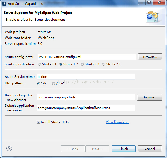
Task: Click the Enable project for Struts text
Action: click(x=35, y=20)
